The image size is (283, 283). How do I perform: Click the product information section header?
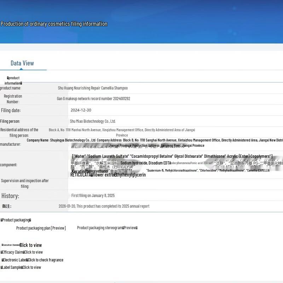coord(13,81)
